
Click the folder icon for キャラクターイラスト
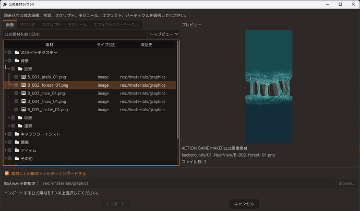[17, 134]
